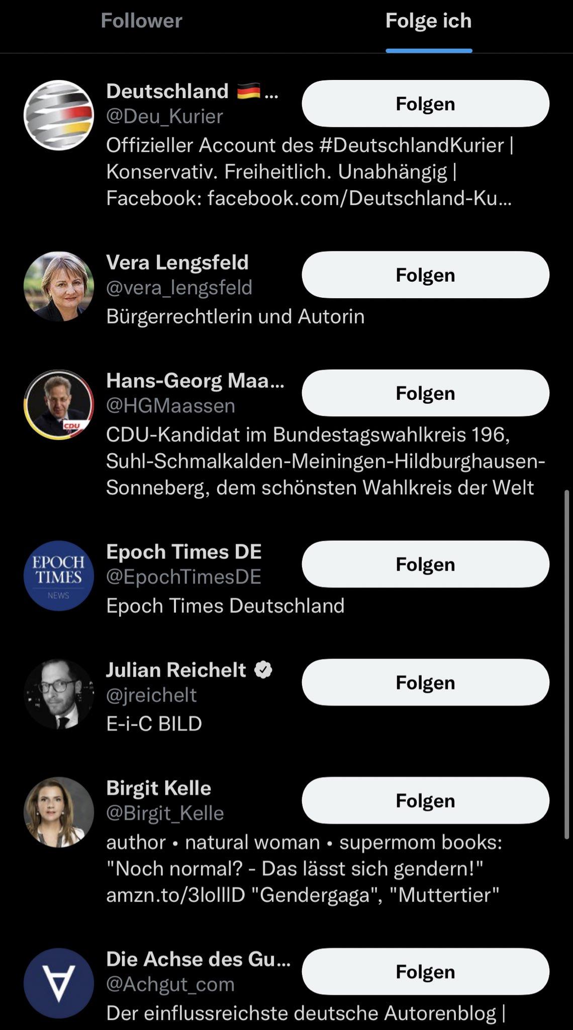The width and height of the screenshot is (573, 1030).
Task: Click Folgen for Epoch Times DE
Action: 425,564
